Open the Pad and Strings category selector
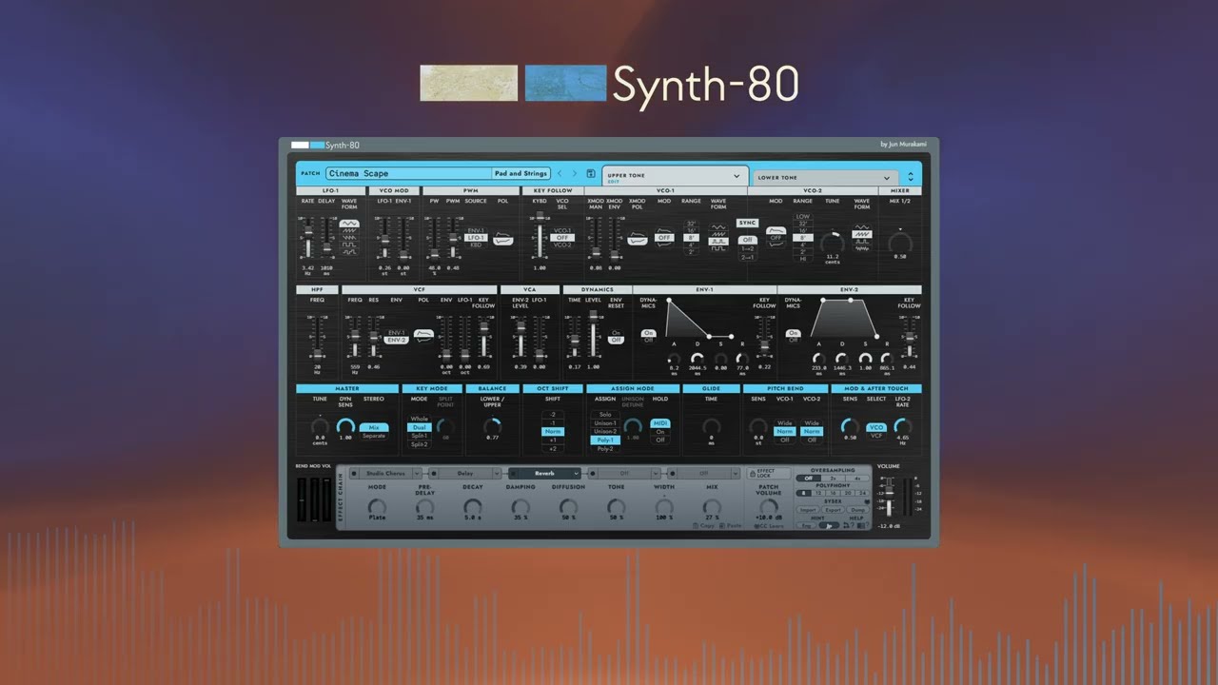The image size is (1218, 685). (x=521, y=173)
